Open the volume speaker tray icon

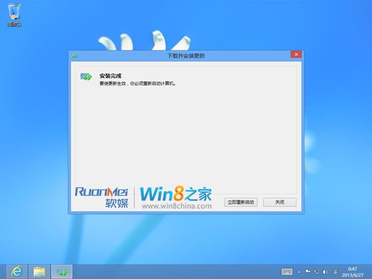326,272
